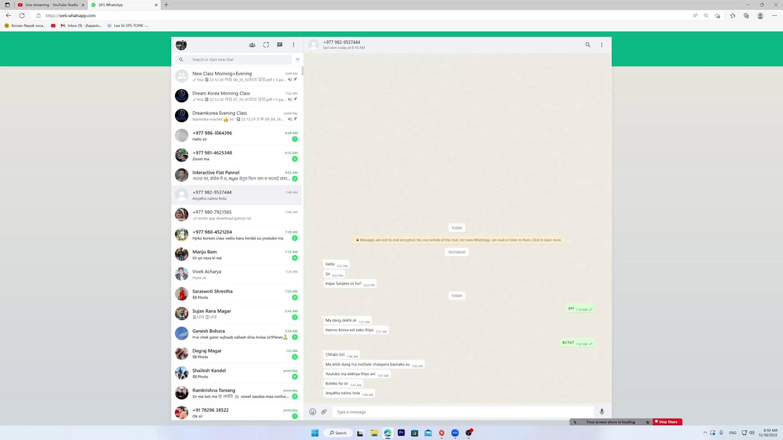Open the Dreamkorea Evening Class chat
This screenshot has width=783, height=440.
(x=237, y=116)
